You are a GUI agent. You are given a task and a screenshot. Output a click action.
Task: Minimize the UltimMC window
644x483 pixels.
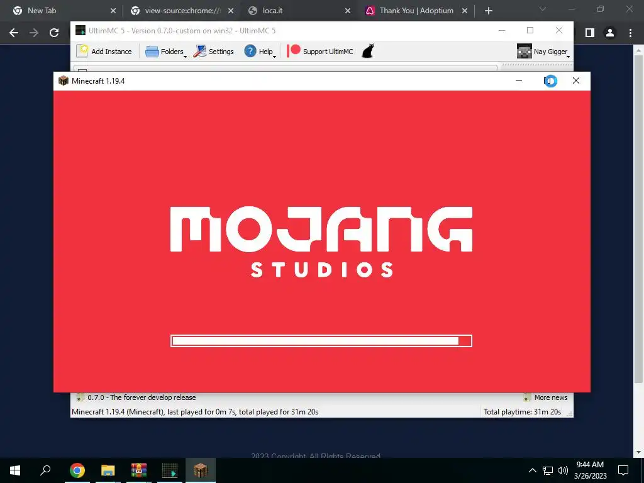pos(502,30)
